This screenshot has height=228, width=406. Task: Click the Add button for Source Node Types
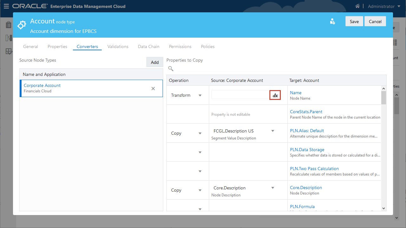click(154, 62)
